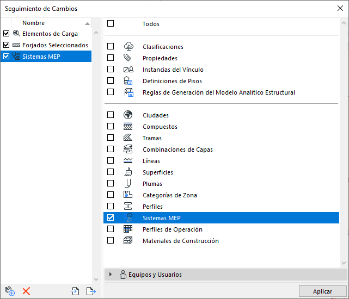Click the Elementos de Carga magnifier icon
Screen dimensions: 349x299
[x=16, y=33]
